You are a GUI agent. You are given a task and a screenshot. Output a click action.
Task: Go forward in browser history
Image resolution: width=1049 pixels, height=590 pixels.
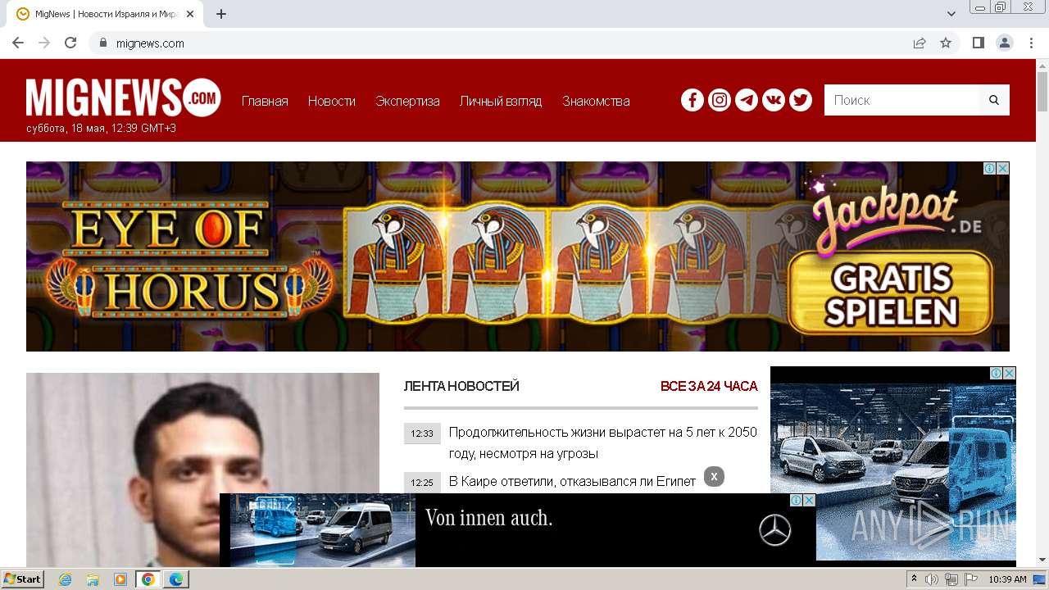pyautogui.click(x=44, y=43)
